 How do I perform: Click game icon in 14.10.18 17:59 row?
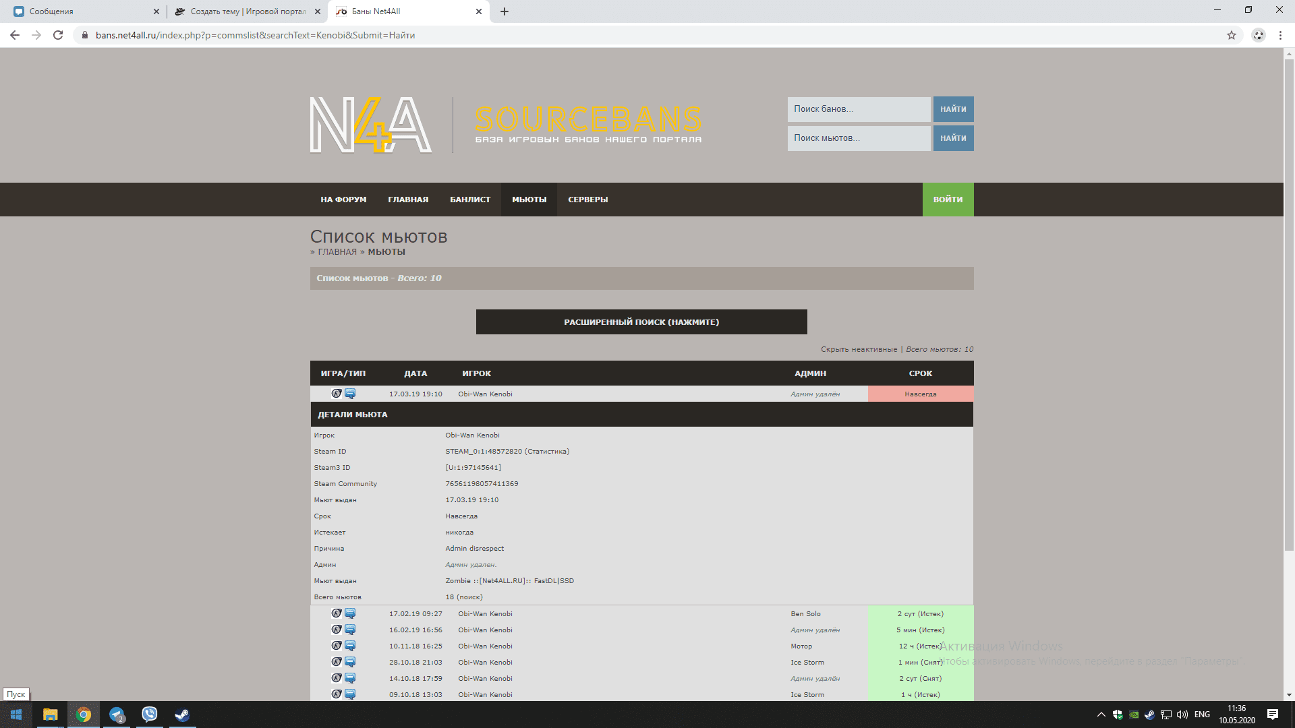pyautogui.click(x=337, y=678)
